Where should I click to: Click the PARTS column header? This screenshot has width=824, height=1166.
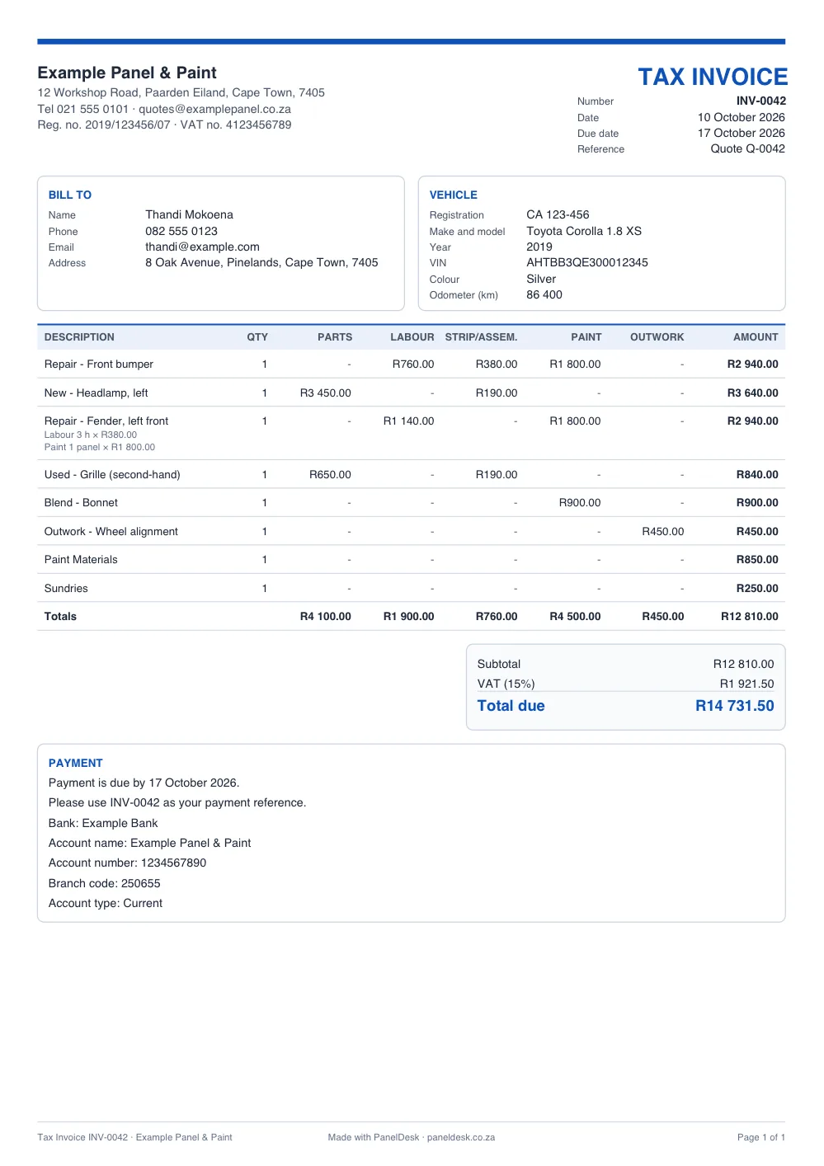(335, 337)
